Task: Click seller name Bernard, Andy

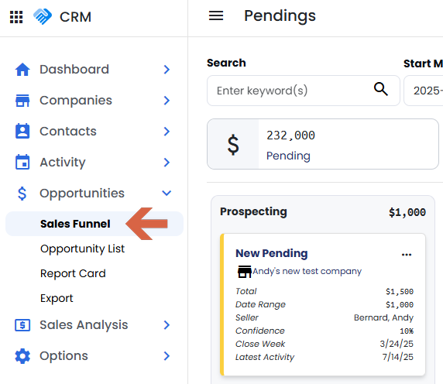Action: point(383,317)
